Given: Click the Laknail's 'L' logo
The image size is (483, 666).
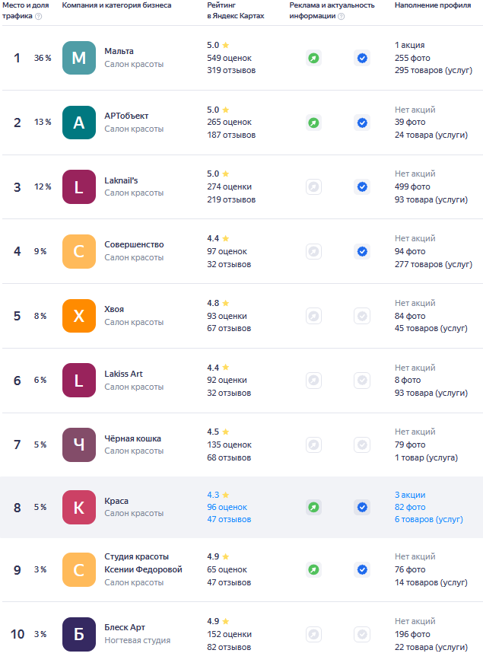Looking at the screenshot, I should tap(79, 187).
